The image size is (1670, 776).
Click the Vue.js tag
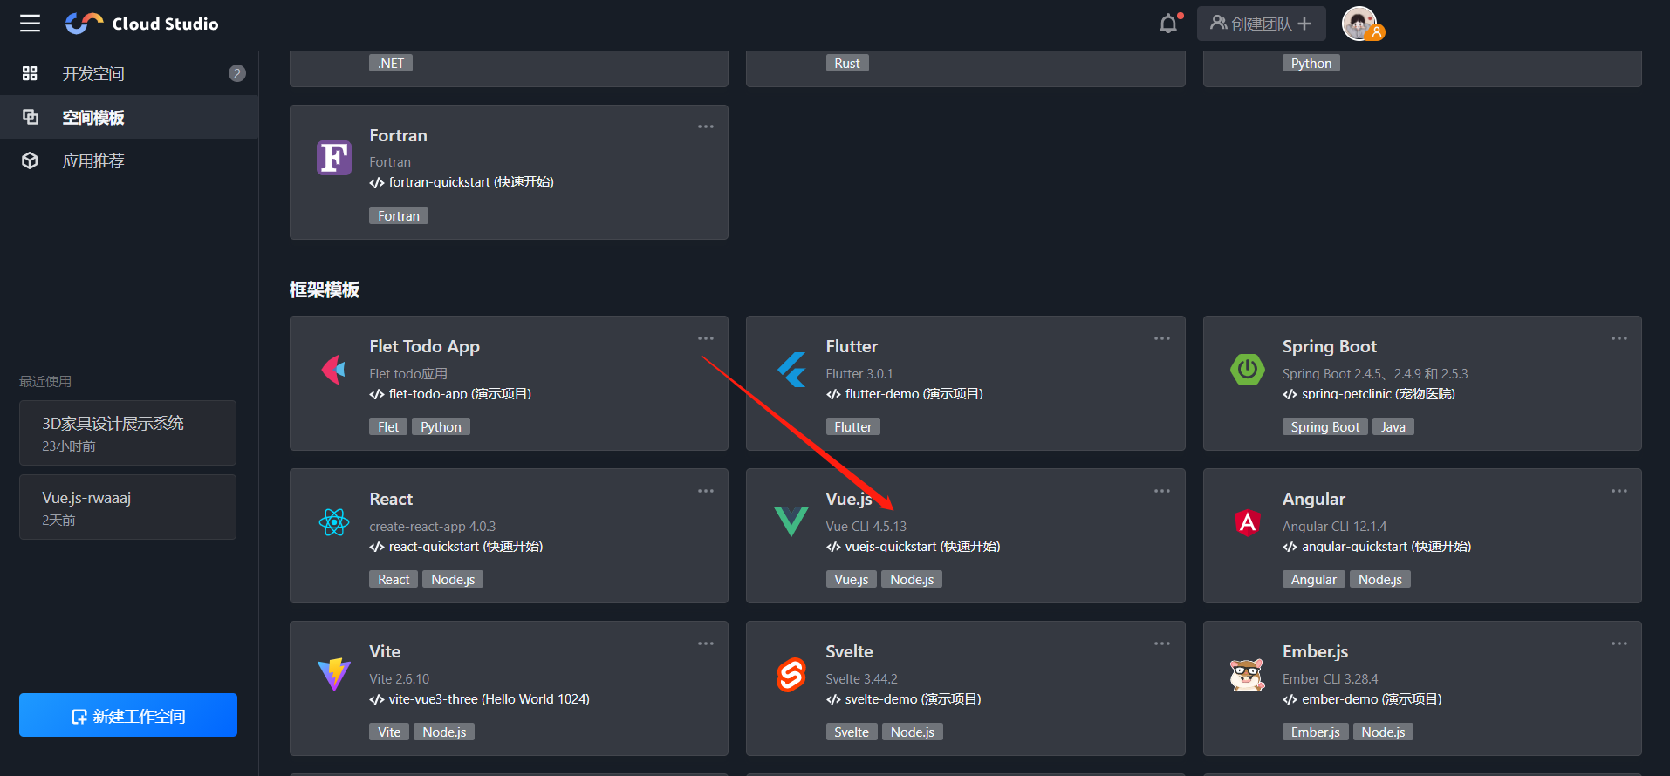[852, 579]
